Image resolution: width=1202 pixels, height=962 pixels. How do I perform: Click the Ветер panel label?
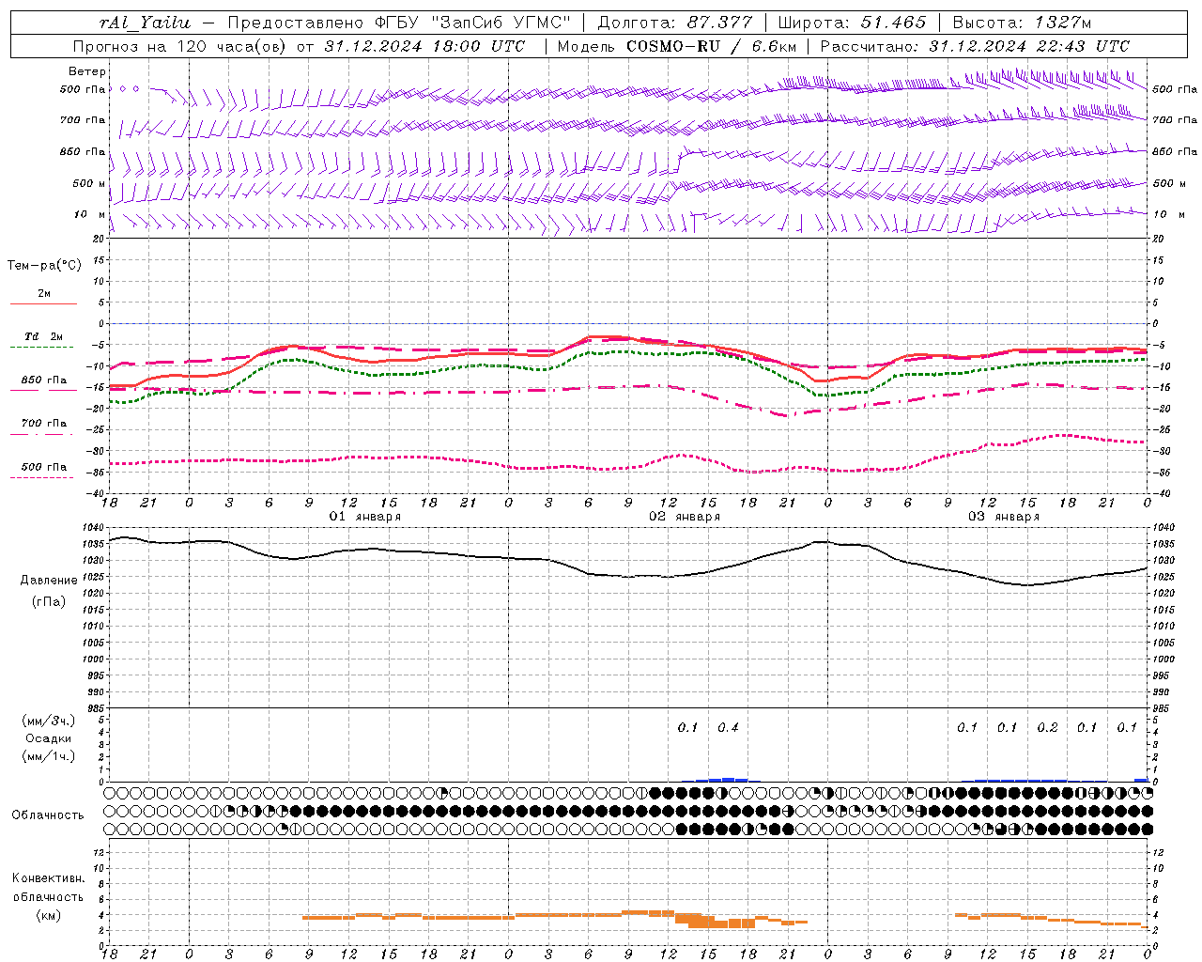coord(87,71)
